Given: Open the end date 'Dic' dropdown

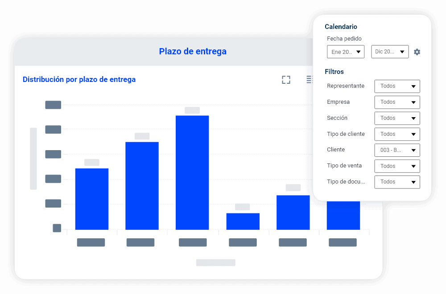Looking at the screenshot, I should (390, 52).
